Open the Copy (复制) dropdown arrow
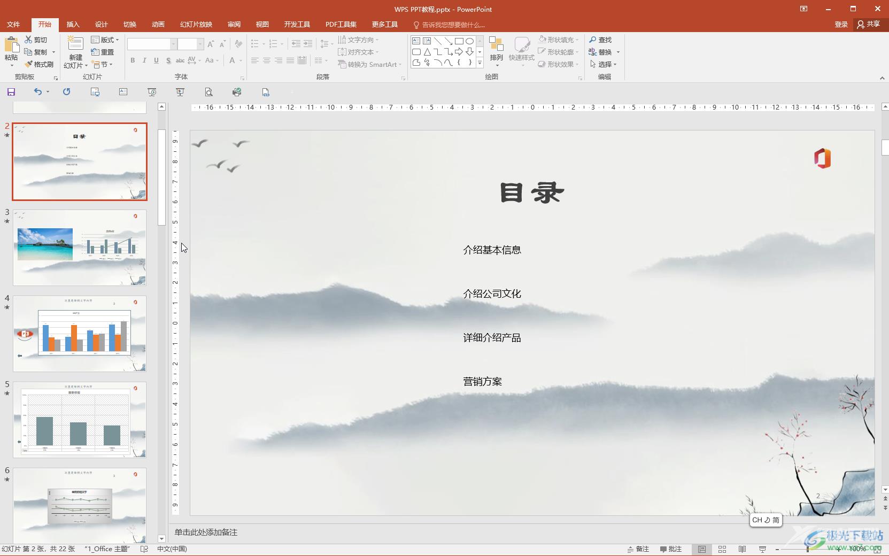Screen dimensions: 889x556 click(53, 52)
